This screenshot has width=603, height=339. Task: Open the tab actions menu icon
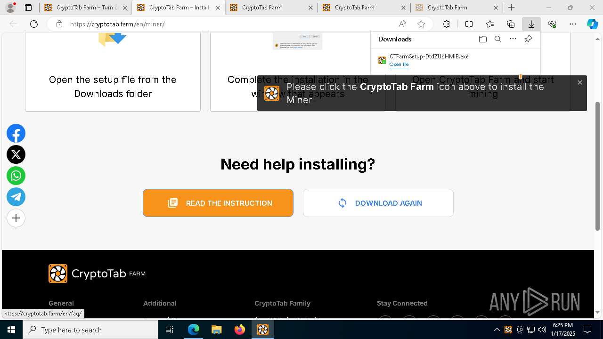click(x=28, y=8)
